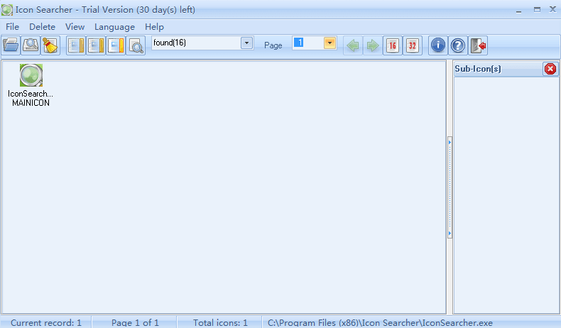Click the search folder toolbar icon

click(30, 45)
